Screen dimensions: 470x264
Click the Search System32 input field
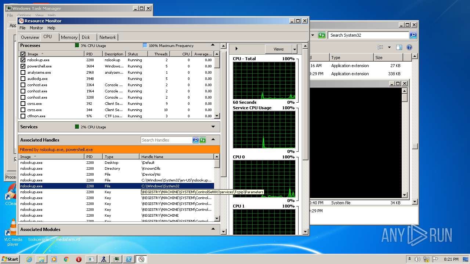(368, 35)
